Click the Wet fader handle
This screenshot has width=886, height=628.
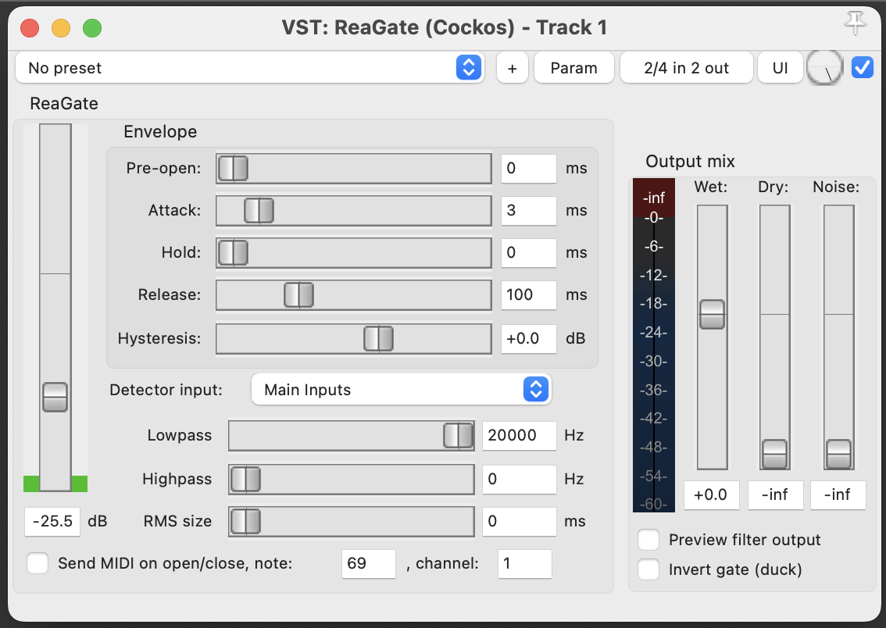(712, 315)
